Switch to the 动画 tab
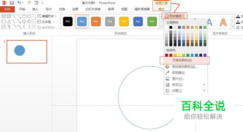The width and height of the screenshot is (243, 132). pos(75,9)
